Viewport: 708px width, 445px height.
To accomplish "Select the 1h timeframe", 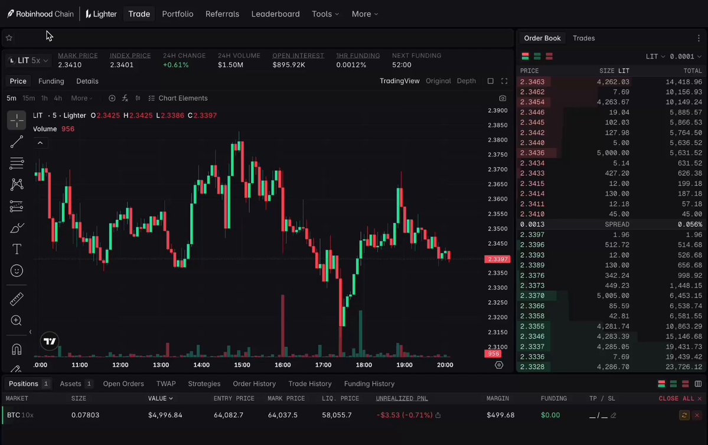I will pyautogui.click(x=44, y=98).
